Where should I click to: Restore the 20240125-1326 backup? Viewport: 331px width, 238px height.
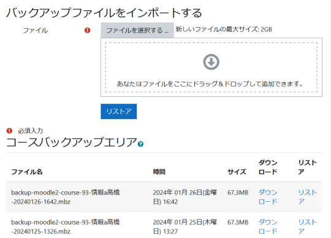click(x=307, y=226)
